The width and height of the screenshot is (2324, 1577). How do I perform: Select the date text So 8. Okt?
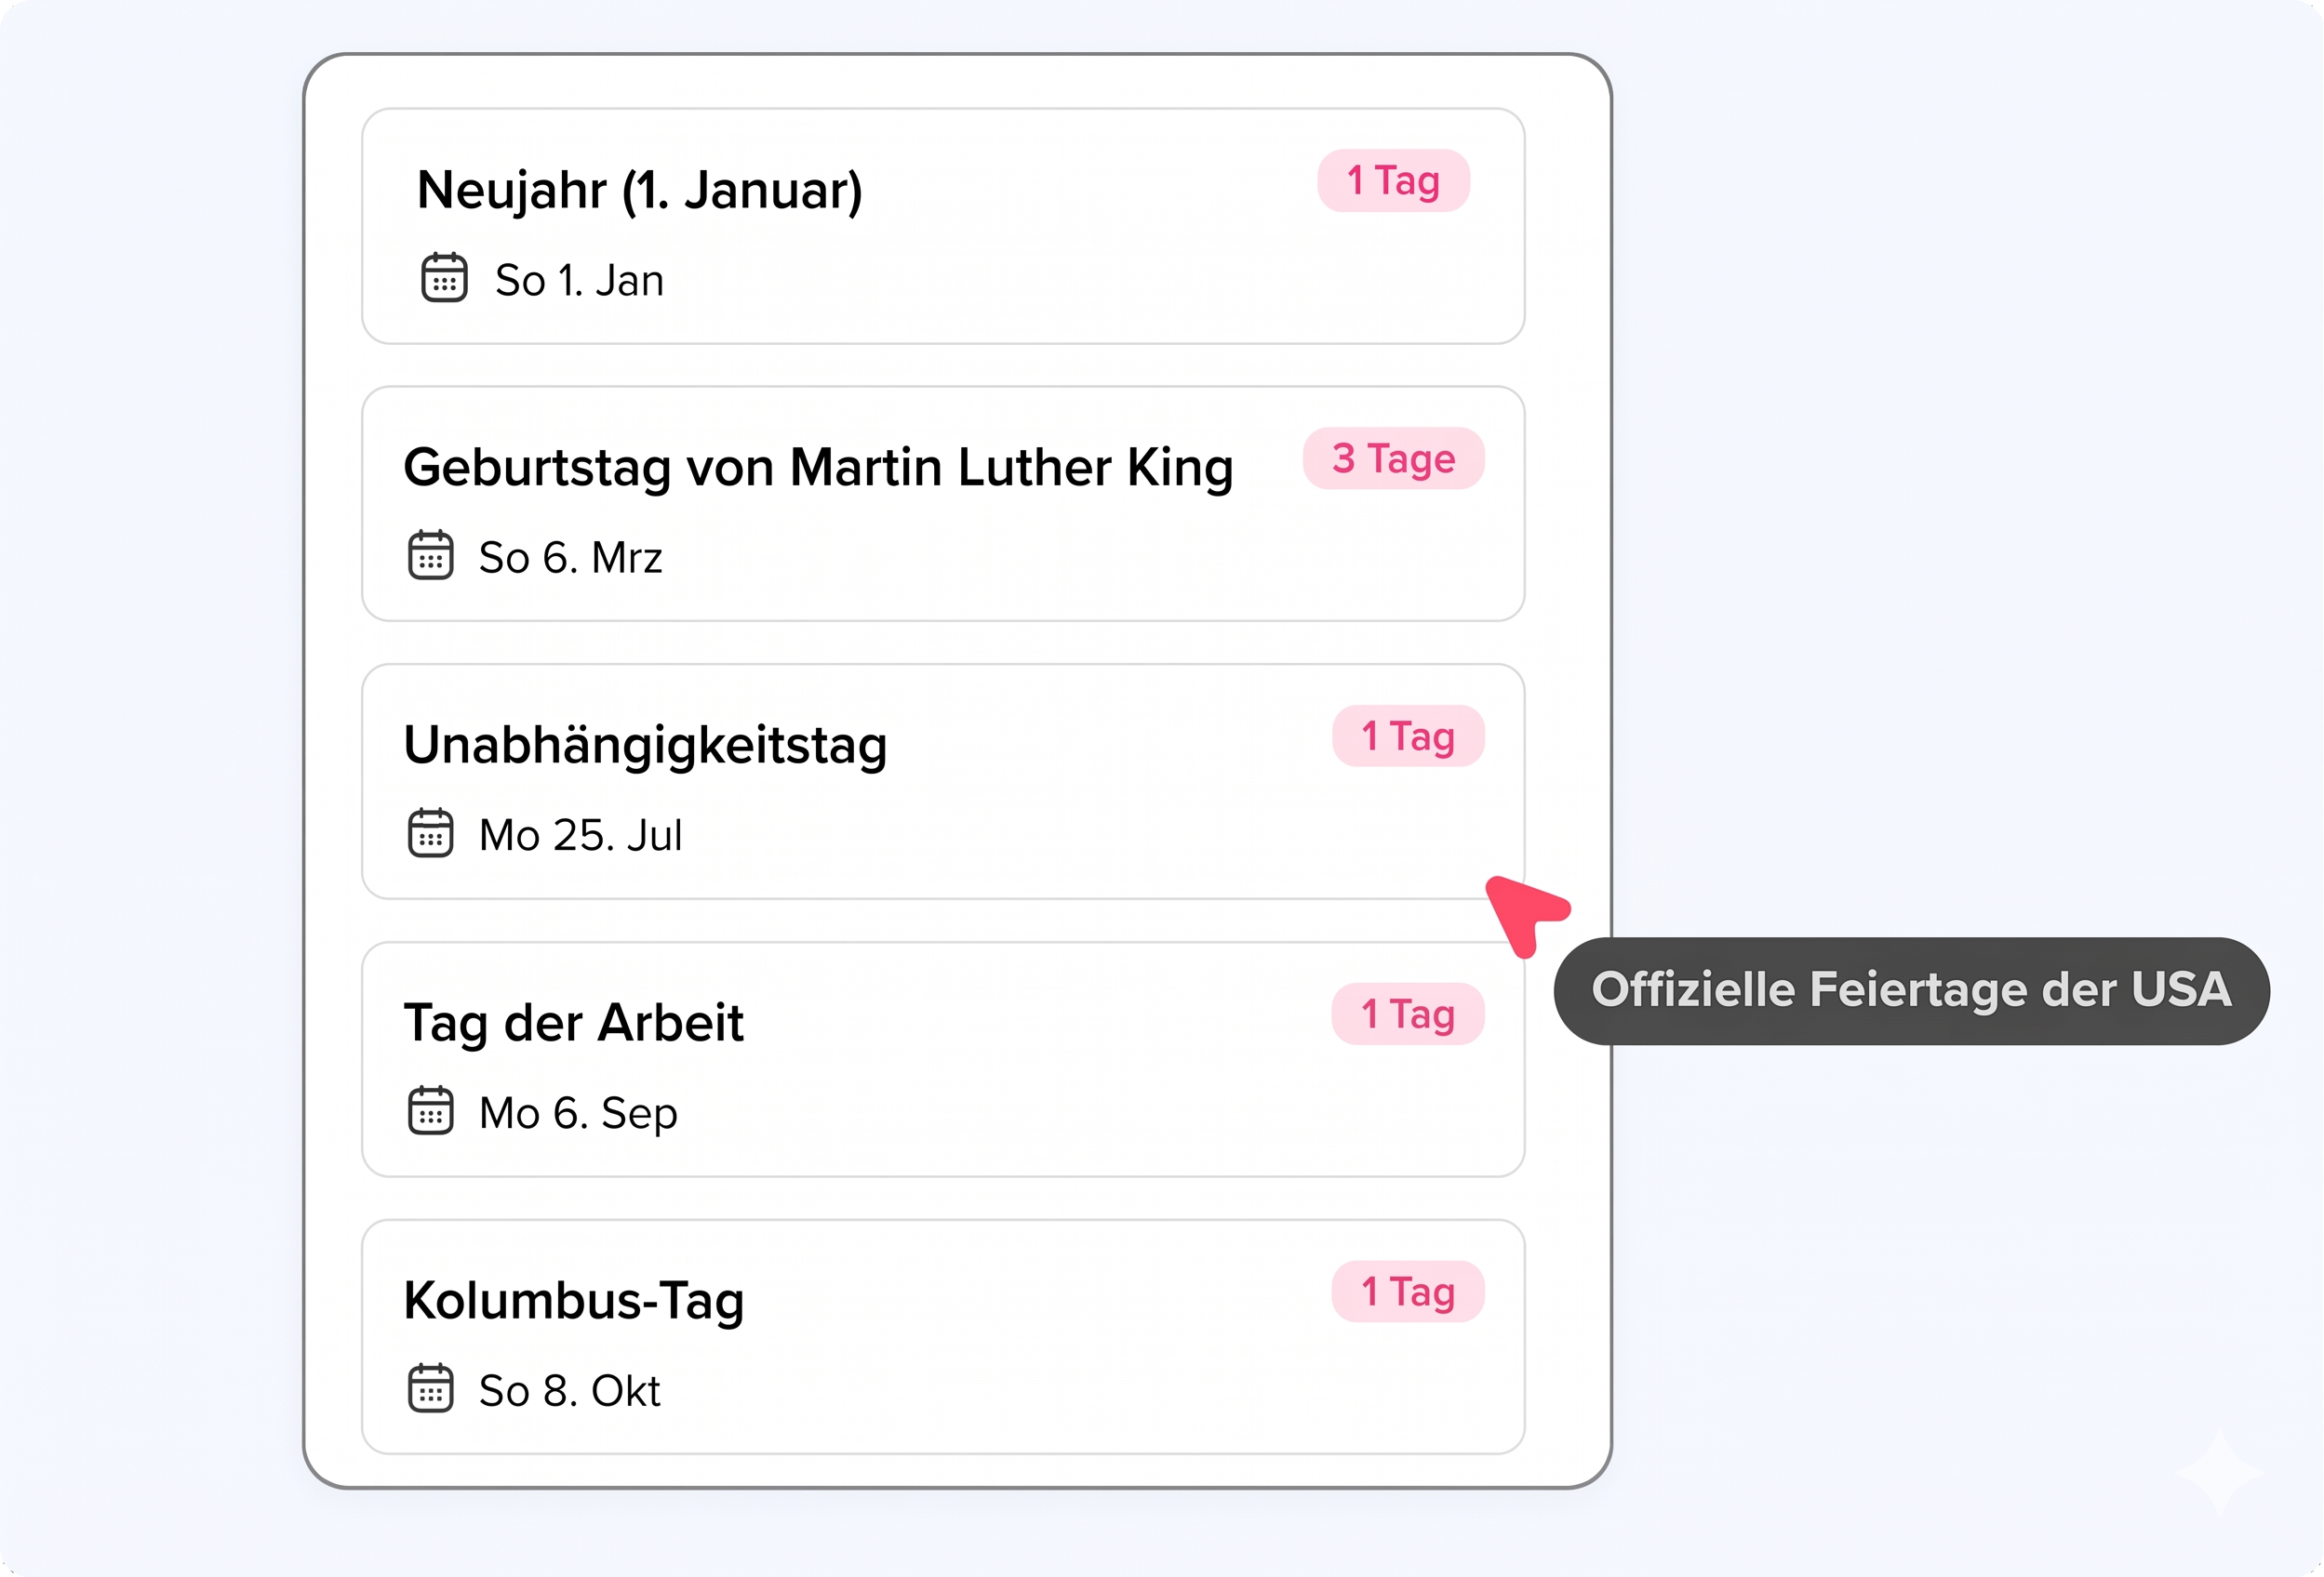click(569, 1391)
